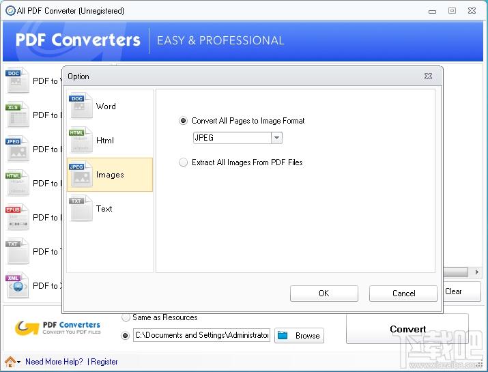Click the horizontal scrollbar thumb in file list
This screenshot has height=372, width=488.
coord(456,272)
